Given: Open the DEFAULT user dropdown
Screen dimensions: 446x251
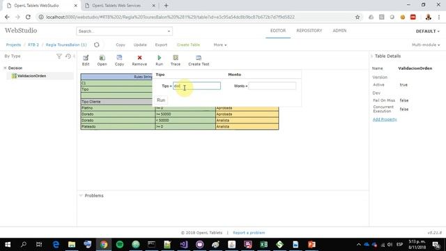Looking at the screenshot, I should coord(427,31).
